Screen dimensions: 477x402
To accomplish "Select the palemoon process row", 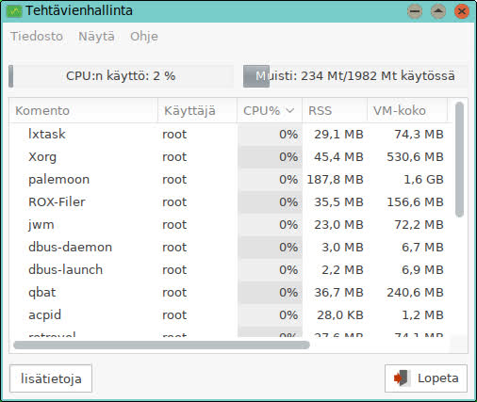I will pos(231,180).
